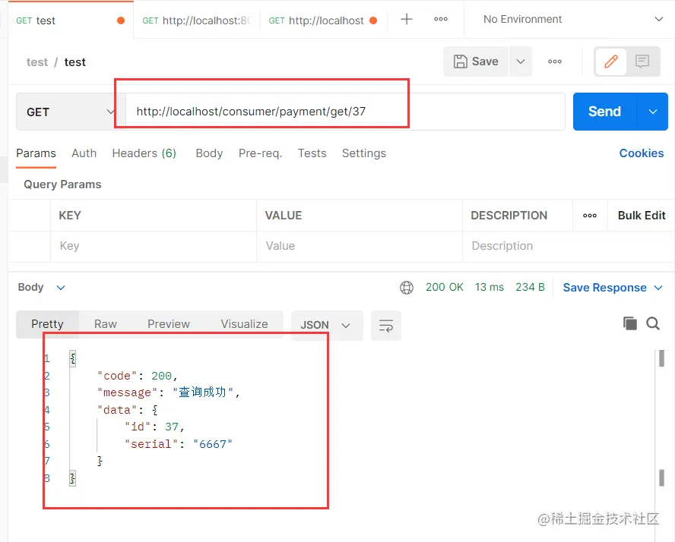This screenshot has width=675, height=542.
Task: Select the Params tab
Action: tap(36, 153)
